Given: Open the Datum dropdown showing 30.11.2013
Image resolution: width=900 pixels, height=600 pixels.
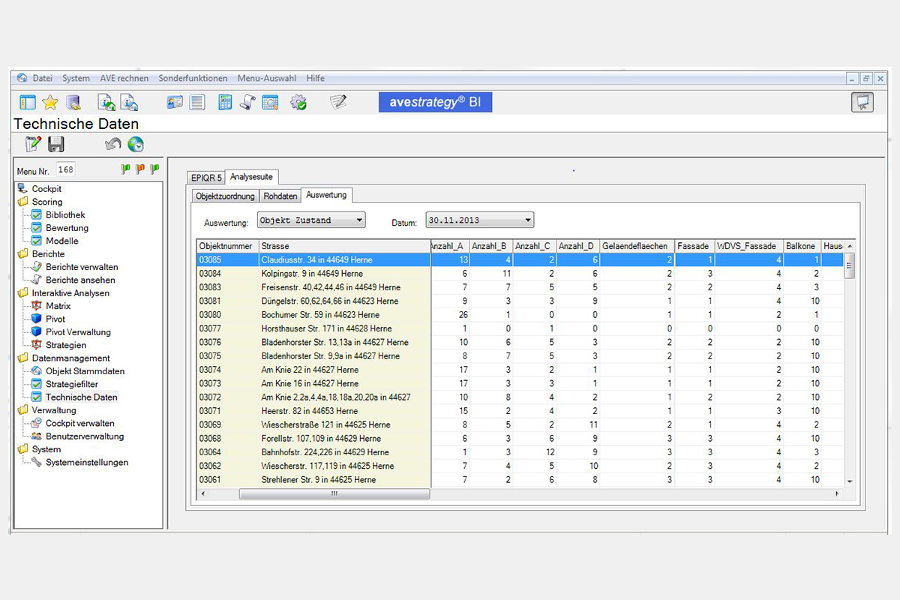Looking at the screenshot, I should (x=480, y=220).
